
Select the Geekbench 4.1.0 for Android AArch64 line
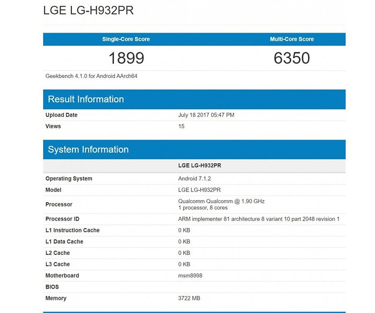point(92,76)
